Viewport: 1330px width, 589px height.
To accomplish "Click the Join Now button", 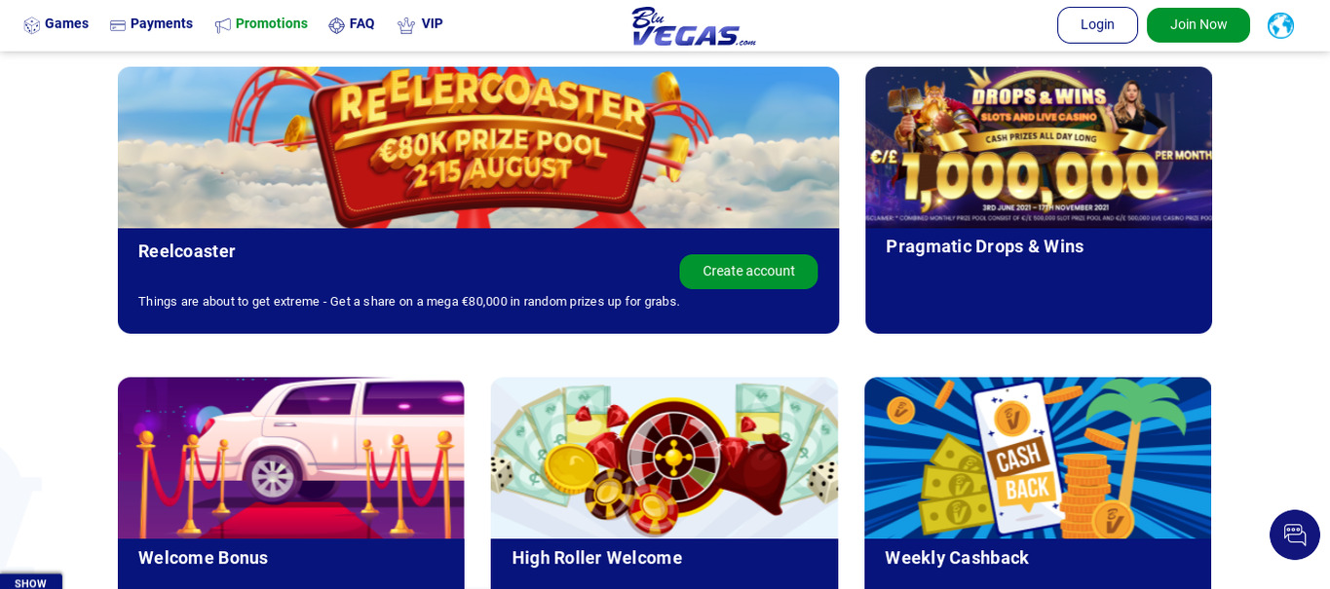I will pos(1198,25).
